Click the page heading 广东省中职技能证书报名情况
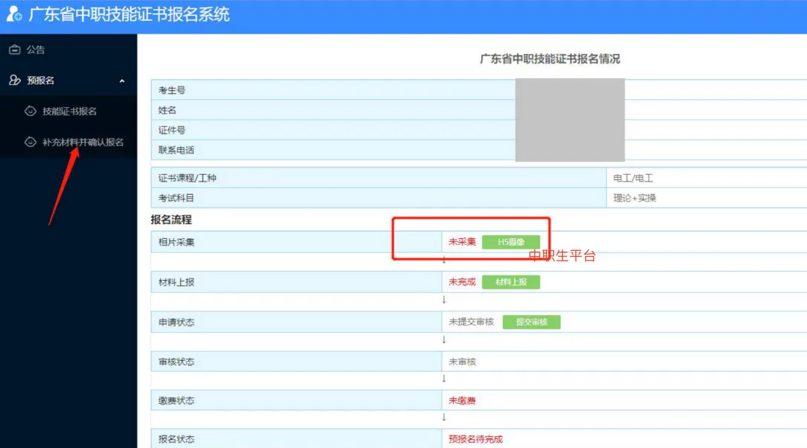Screen dimensions: 807x448 click(550, 59)
